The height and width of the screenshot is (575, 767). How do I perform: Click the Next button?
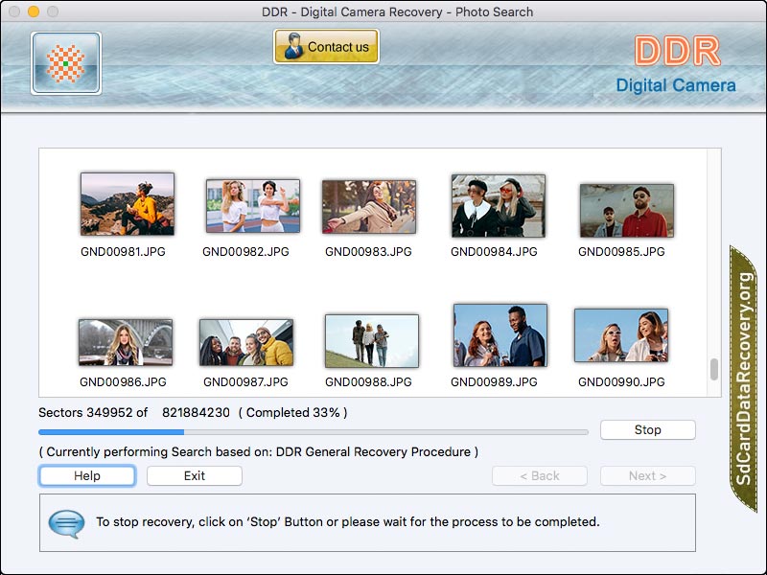[x=647, y=475]
